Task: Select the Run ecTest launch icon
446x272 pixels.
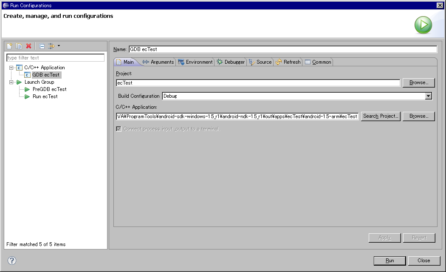Action: (27, 97)
